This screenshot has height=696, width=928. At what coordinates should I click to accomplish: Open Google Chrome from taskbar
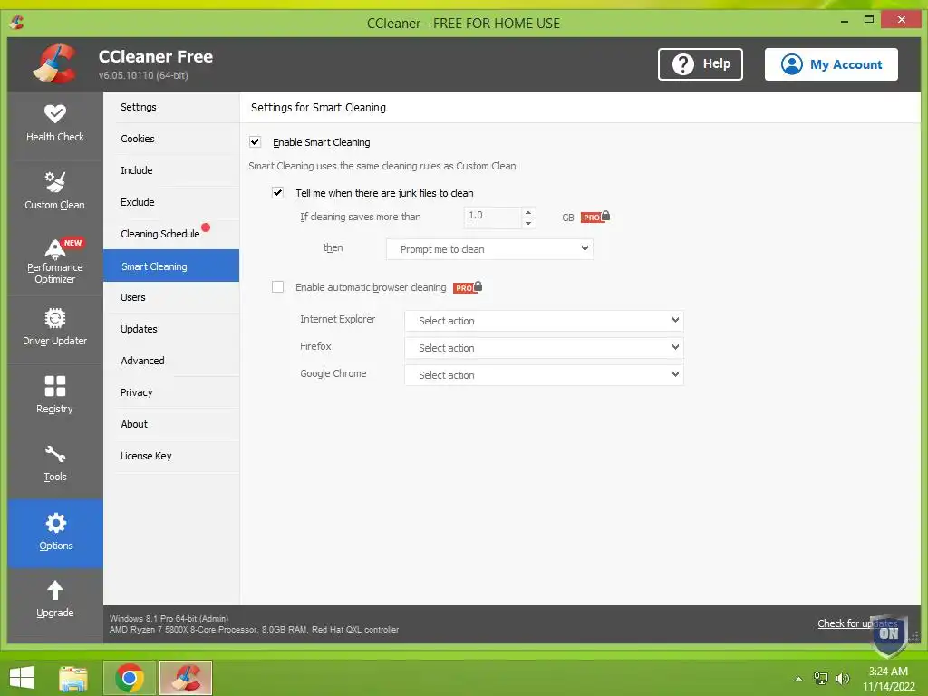pos(130,678)
